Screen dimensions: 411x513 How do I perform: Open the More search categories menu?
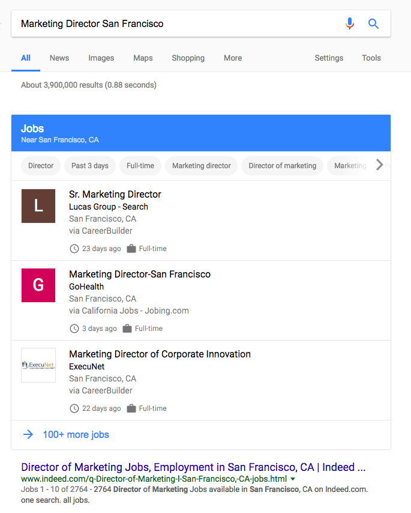tap(233, 58)
